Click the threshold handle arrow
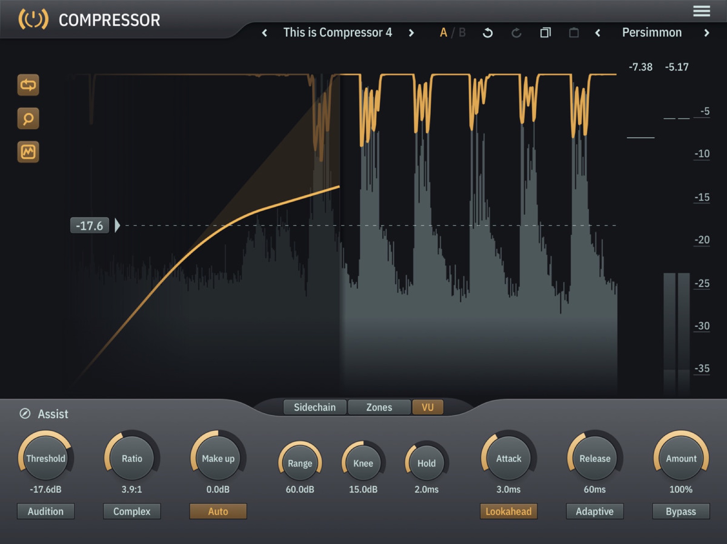The image size is (727, 544). pos(117,225)
